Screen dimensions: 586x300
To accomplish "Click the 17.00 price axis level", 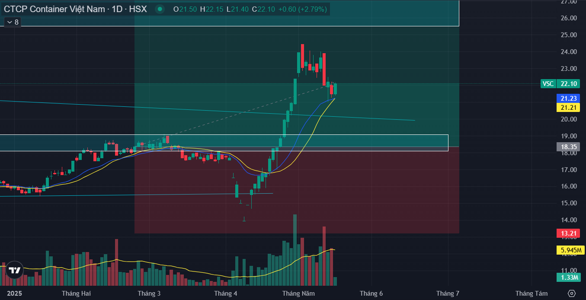I will [x=569, y=170].
